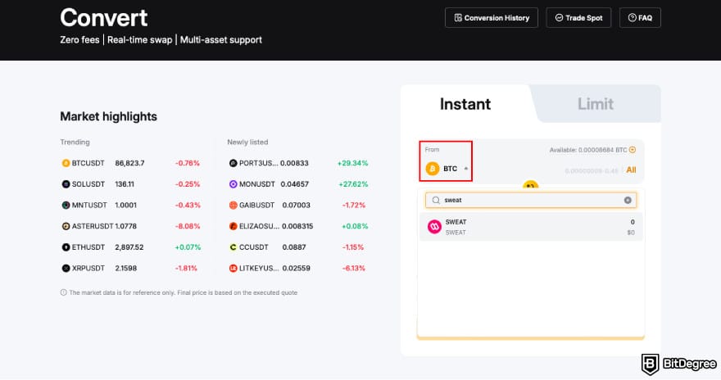
Task: Click the All amount link
Action: click(x=631, y=170)
